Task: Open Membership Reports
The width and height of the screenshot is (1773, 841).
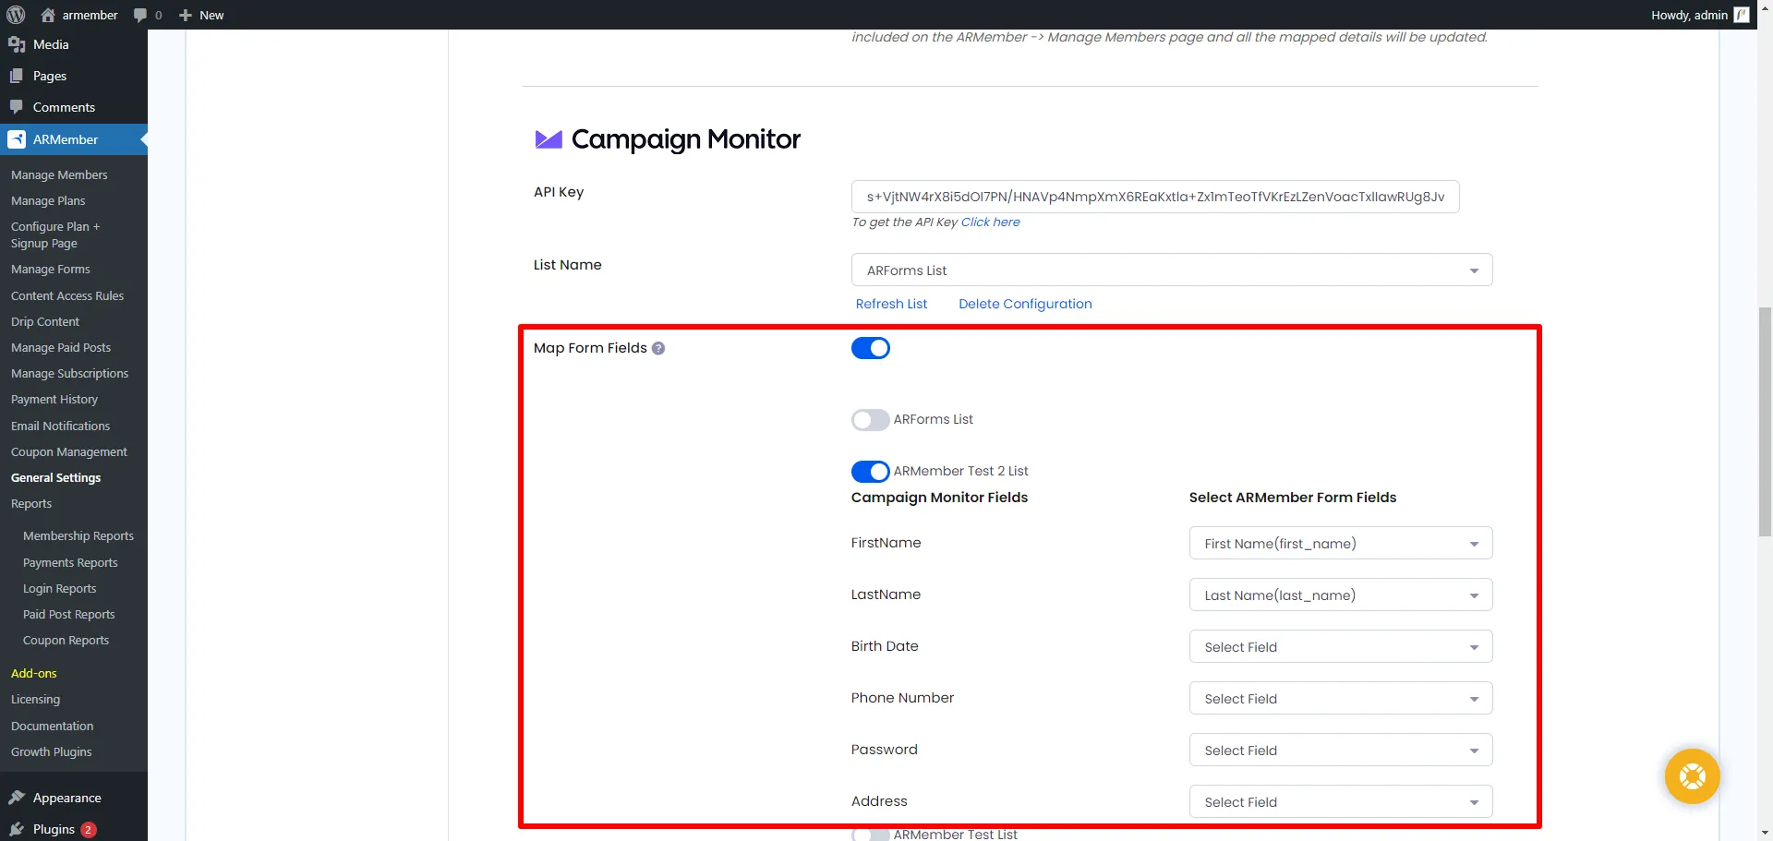Action: coord(78,535)
